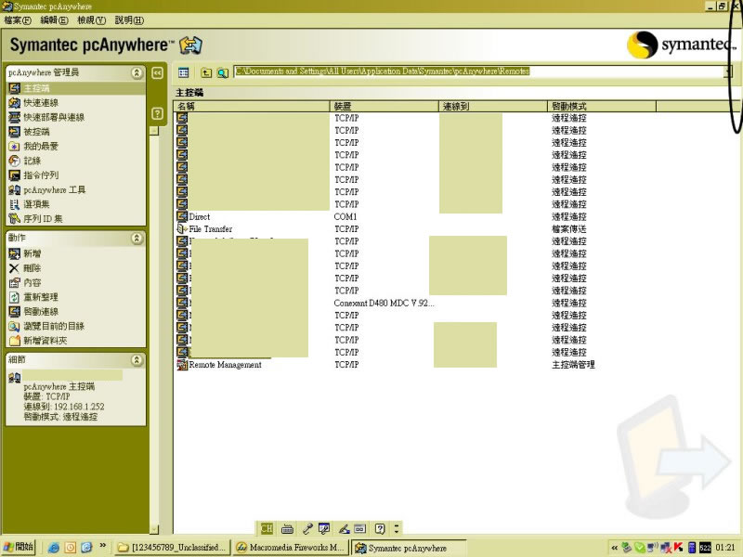Switch to 123456789_Unclassified folder taskbar button
This screenshot has height=557, width=743.
(173, 548)
